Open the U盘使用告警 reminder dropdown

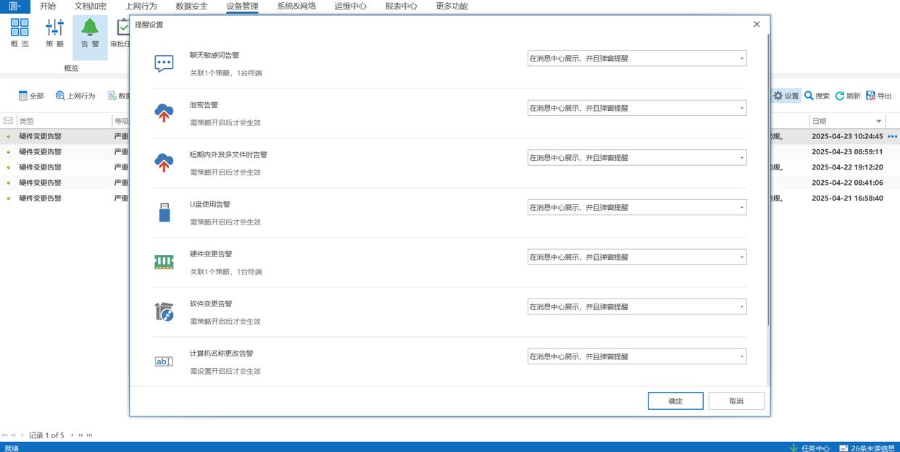[637, 207]
